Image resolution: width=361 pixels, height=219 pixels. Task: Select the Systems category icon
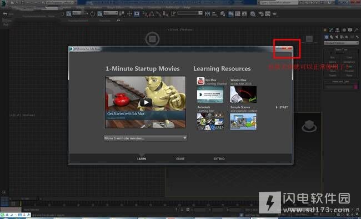pos(357,37)
